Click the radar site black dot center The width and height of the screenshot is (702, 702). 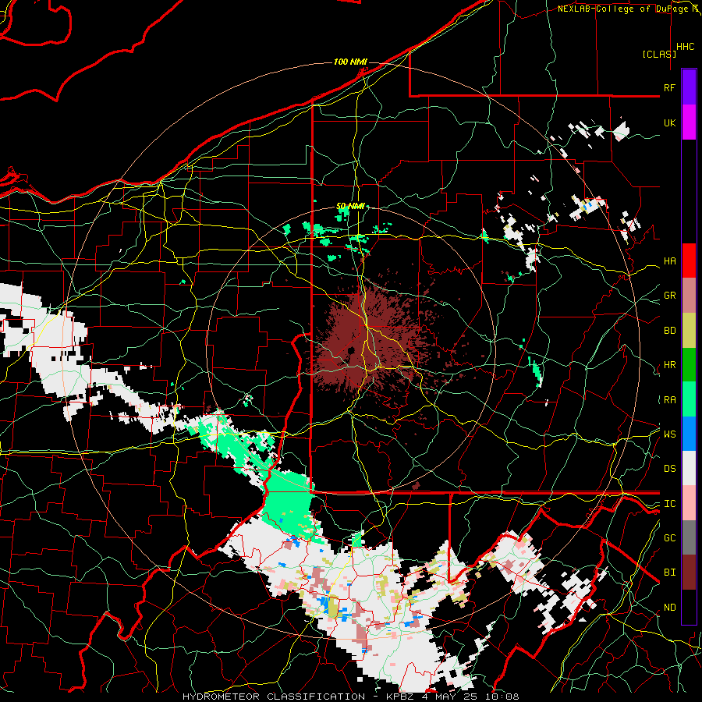click(351, 350)
